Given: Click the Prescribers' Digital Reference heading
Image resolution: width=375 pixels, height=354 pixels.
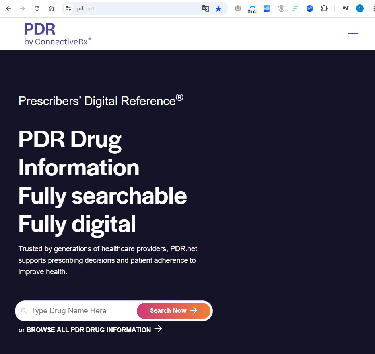Looking at the screenshot, I should [x=101, y=100].
